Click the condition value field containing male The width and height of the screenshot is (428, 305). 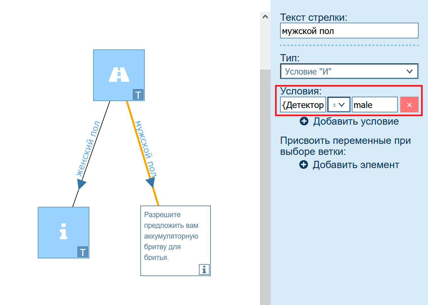[x=374, y=105]
